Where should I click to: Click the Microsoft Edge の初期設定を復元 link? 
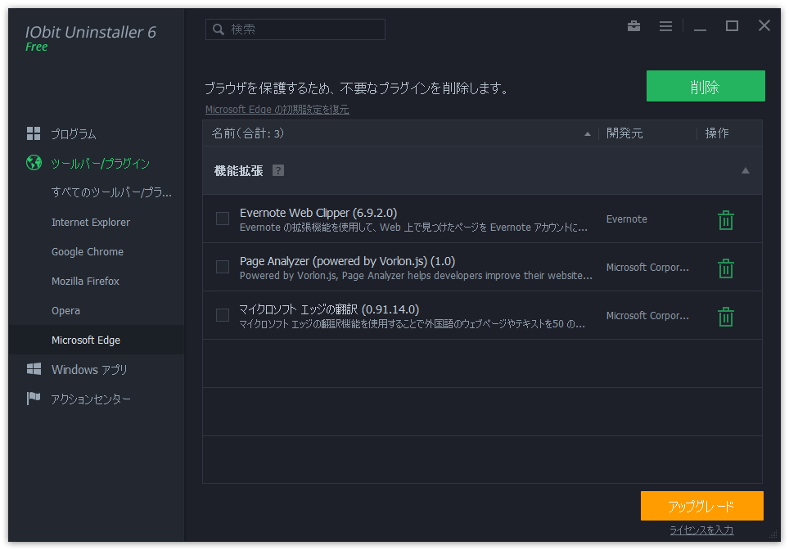coord(277,110)
